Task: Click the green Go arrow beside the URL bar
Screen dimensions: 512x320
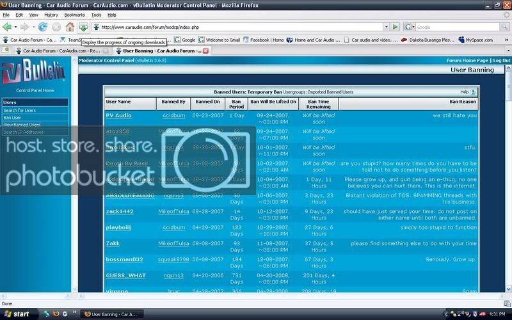Action: pyautogui.click(x=395, y=27)
